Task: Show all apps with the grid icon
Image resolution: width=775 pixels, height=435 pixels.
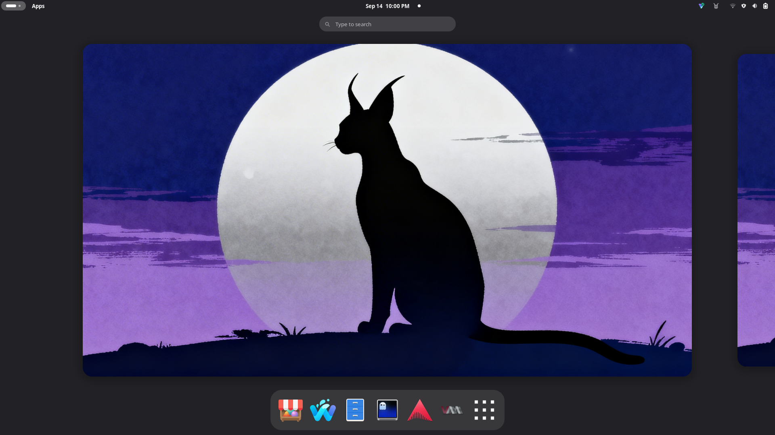Action: click(484, 410)
